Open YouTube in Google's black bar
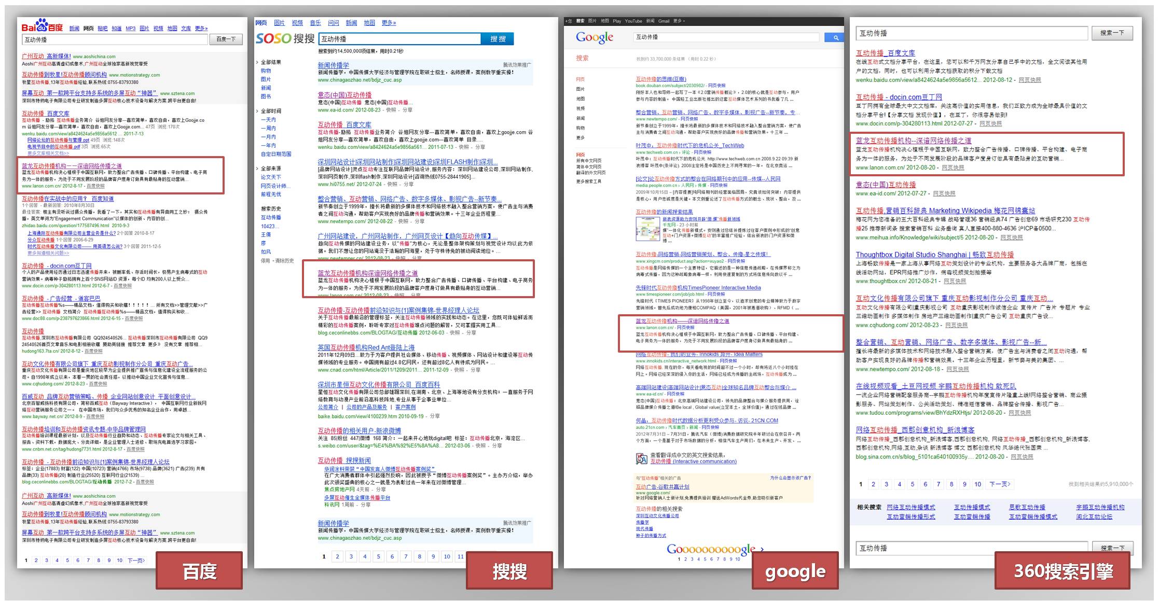 (633, 21)
